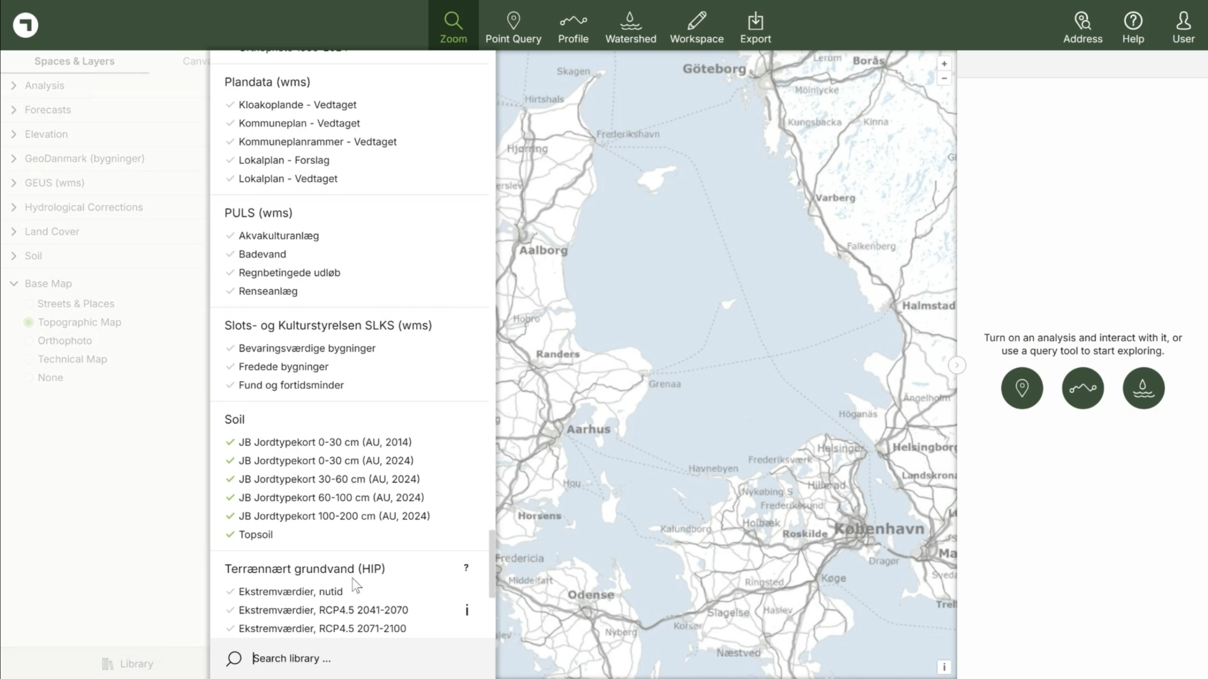Open the Canvas tab
Viewport: 1208px width, 679px height.
tap(196, 61)
